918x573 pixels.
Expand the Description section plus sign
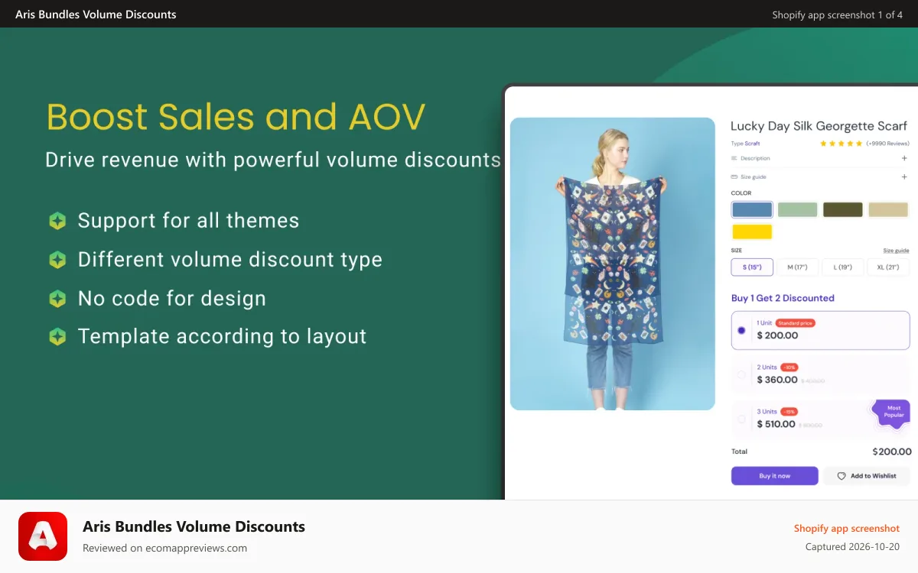(x=904, y=158)
